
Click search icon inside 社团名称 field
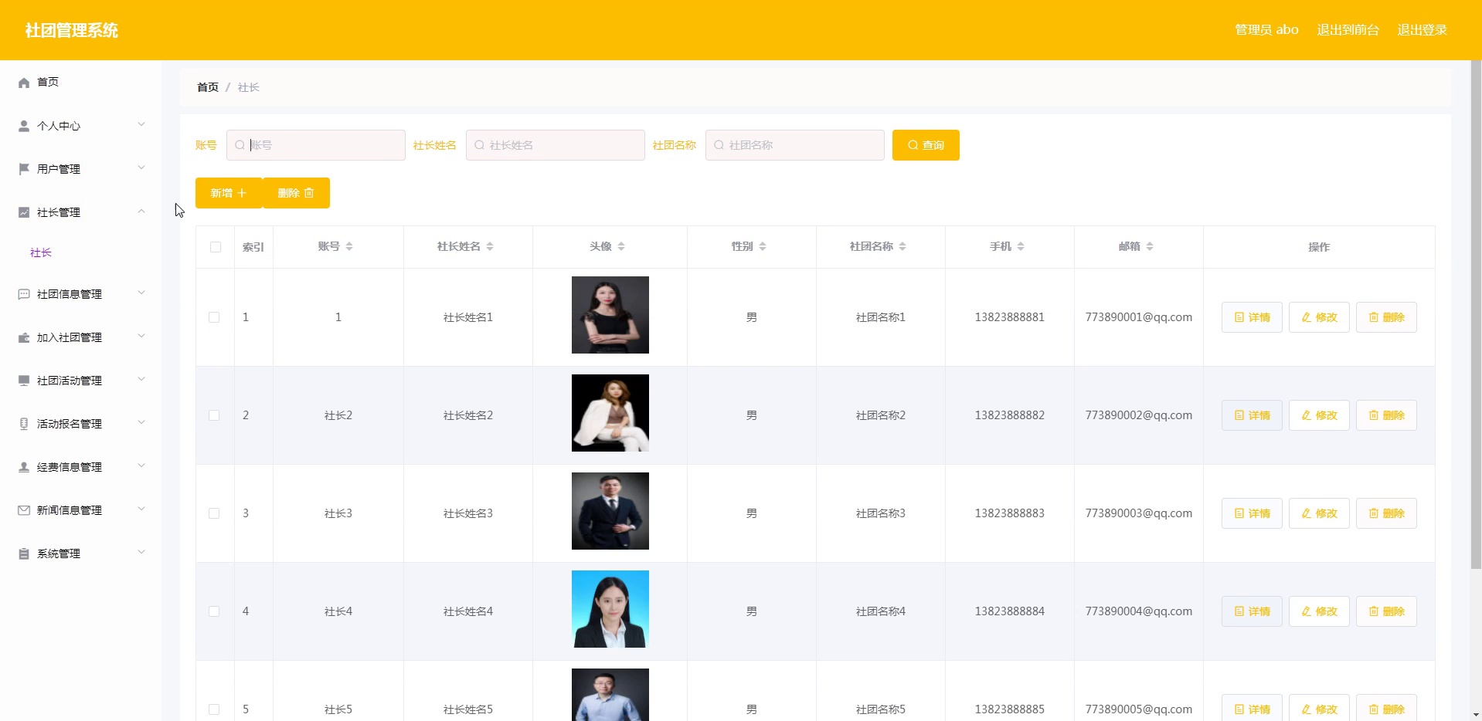pos(719,145)
